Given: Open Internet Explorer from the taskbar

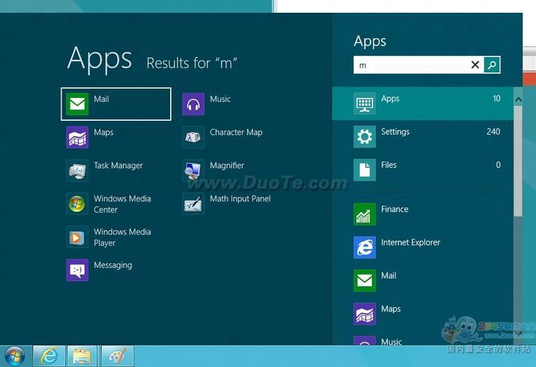Looking at the screenshot, I should pyautogui.click(x=49, y=356).
